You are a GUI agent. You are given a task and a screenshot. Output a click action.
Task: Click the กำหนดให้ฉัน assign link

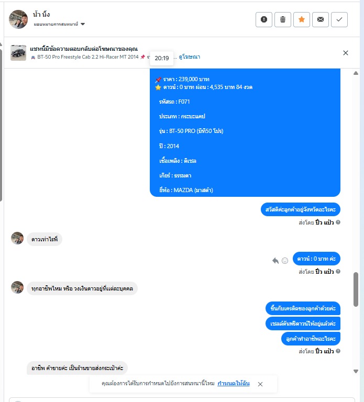pyautogui.click(x=234, y=384)
